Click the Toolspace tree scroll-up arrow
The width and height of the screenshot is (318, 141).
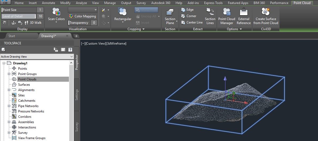tap(71, 63)
